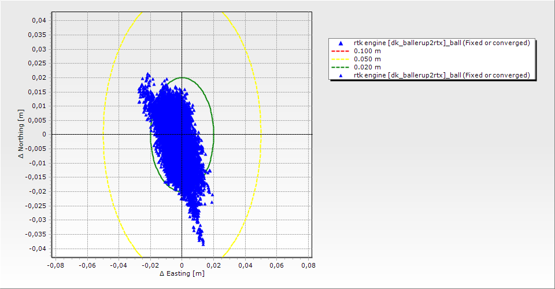Screen dimensions: 555x289
Task: Select the "0.050 m" legend label
Action: [367, 59]
